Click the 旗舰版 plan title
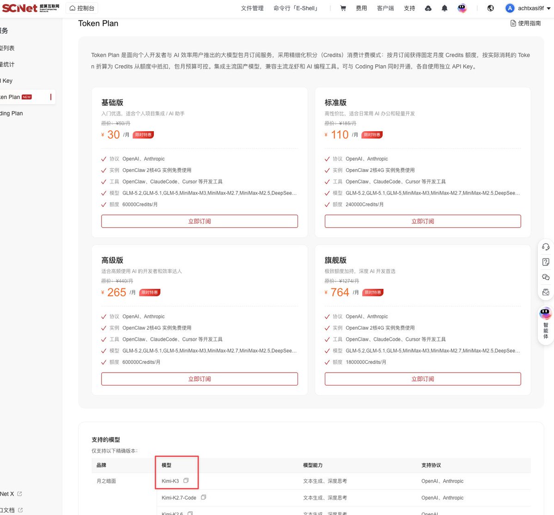 (x=335, y=260)
